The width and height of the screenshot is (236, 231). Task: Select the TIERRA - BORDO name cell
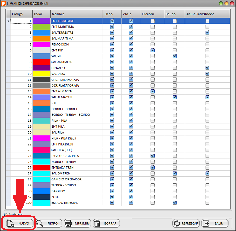[x=77, y=185]
